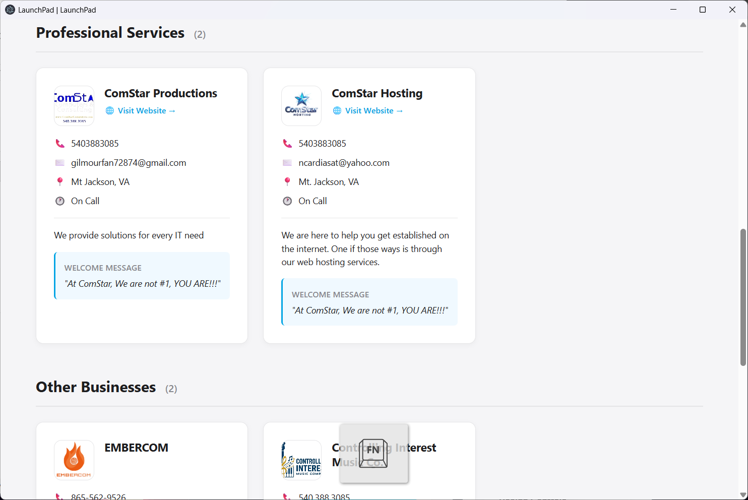Click the LaunchPad app icon in the title bar
The height and width of the screenshot is (500, 748).
[10, 9]
